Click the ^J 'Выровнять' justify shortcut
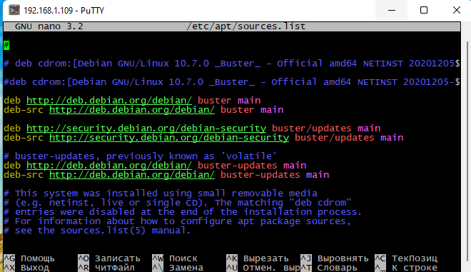 pyautogui.click(x=335, y=258)
